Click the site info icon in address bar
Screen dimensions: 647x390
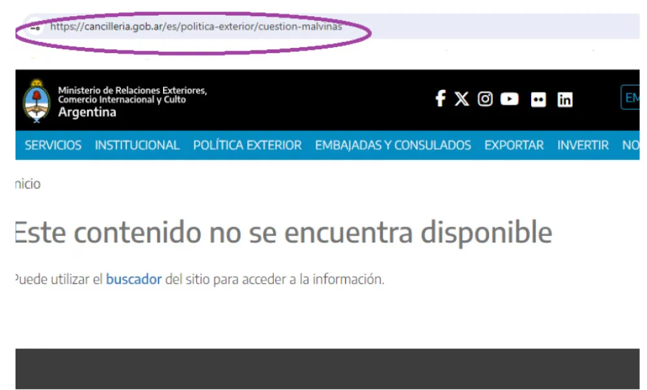click(36, 27)
